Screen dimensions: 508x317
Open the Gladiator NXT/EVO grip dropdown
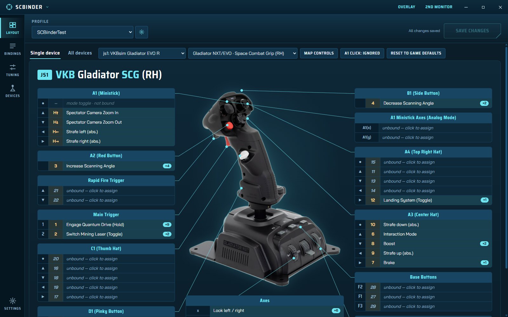pos(243,53)
